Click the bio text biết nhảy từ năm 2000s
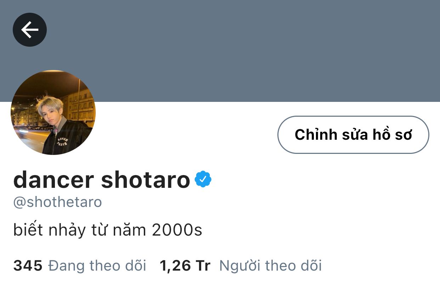Image resolution: width=440 pixels, height=289 pixels. pos(108,231)
